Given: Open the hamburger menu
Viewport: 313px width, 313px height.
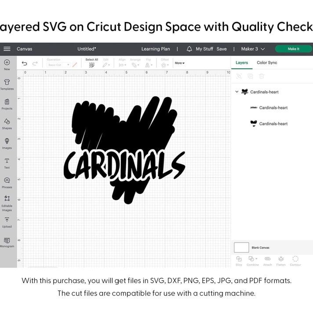Looking at the screenshot, I should [7, 49].
